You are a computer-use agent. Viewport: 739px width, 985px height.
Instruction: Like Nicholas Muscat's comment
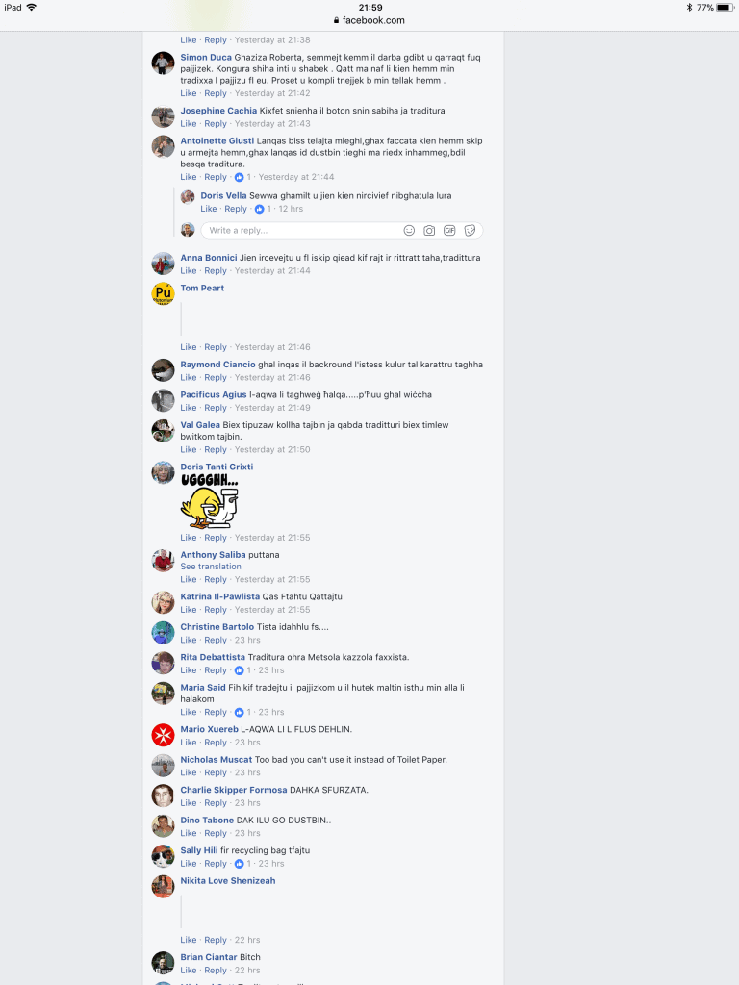(x=189, y=772)
